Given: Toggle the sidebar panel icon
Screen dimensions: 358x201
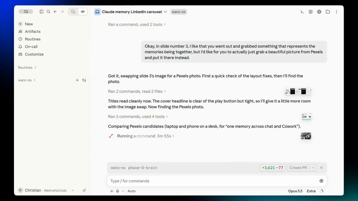Looking at the screenshot, I should click(41, 12).
